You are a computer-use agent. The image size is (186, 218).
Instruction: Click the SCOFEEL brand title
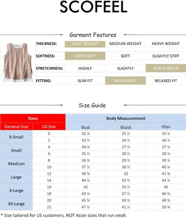[x=93, y=7]
